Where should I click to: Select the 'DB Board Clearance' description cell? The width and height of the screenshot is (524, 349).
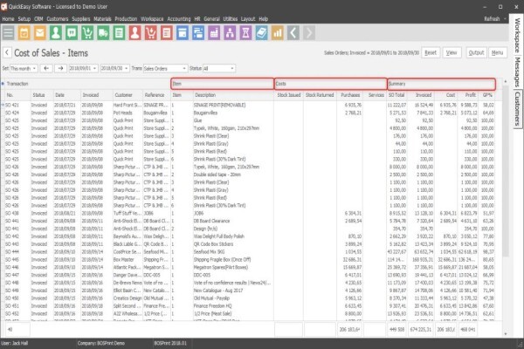point(233,221)
